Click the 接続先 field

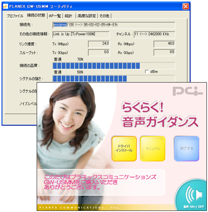[x=114, y=25]
